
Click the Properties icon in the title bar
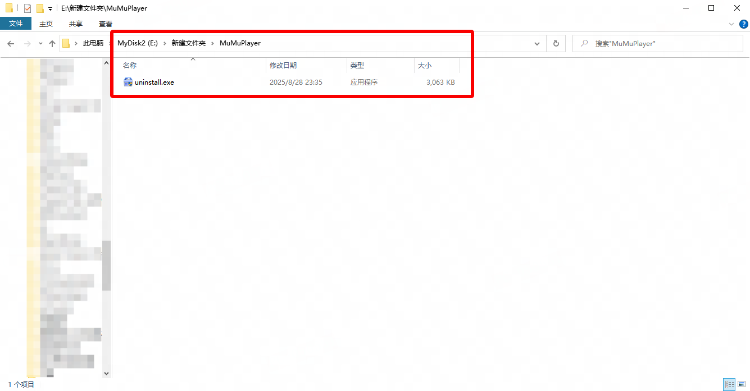28,8
